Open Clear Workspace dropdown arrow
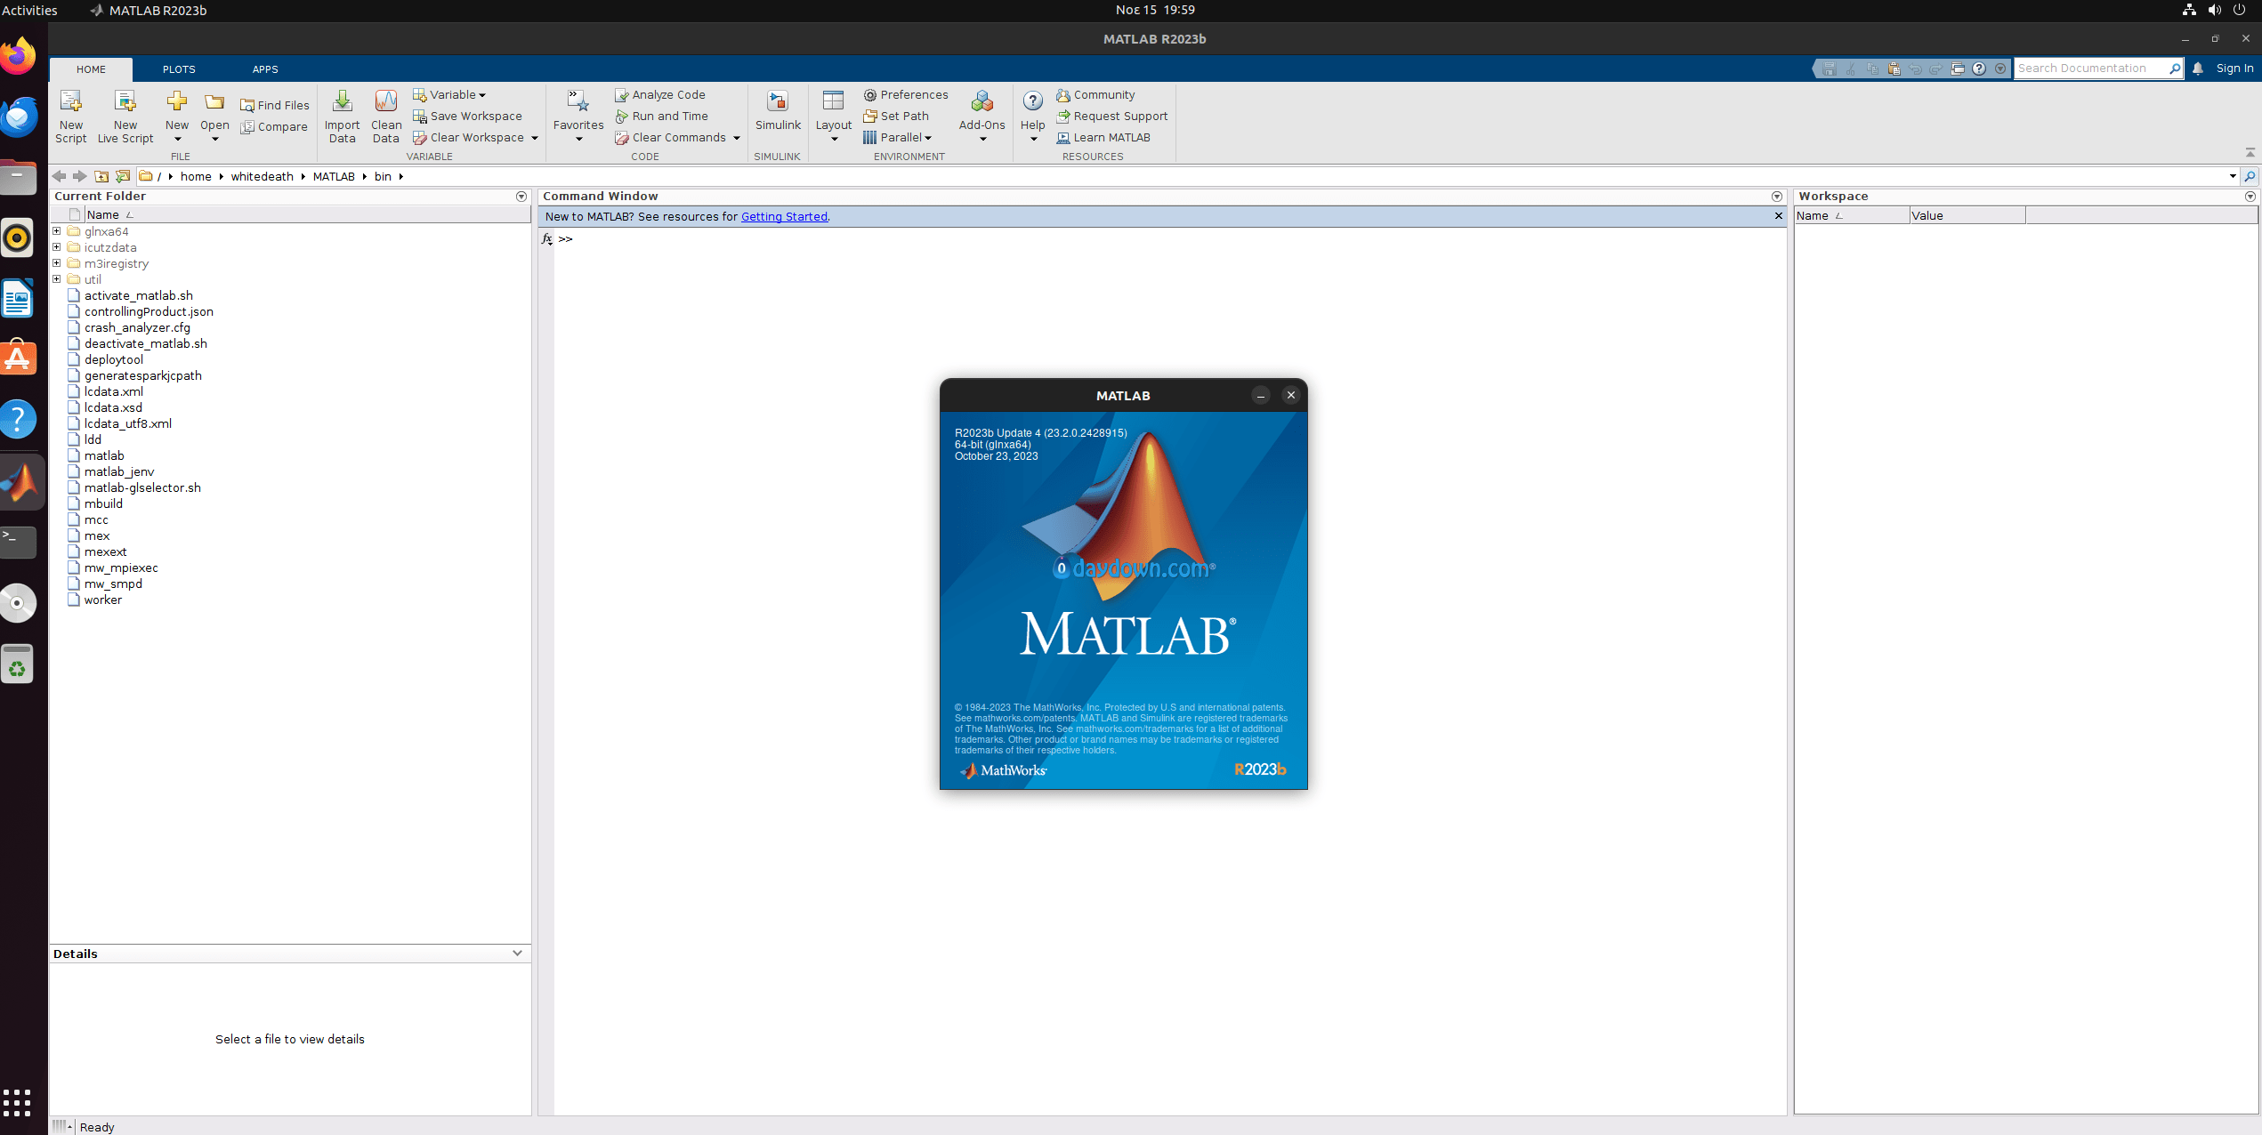The width and height of the screenshot is (2262, 1135). 535,138
